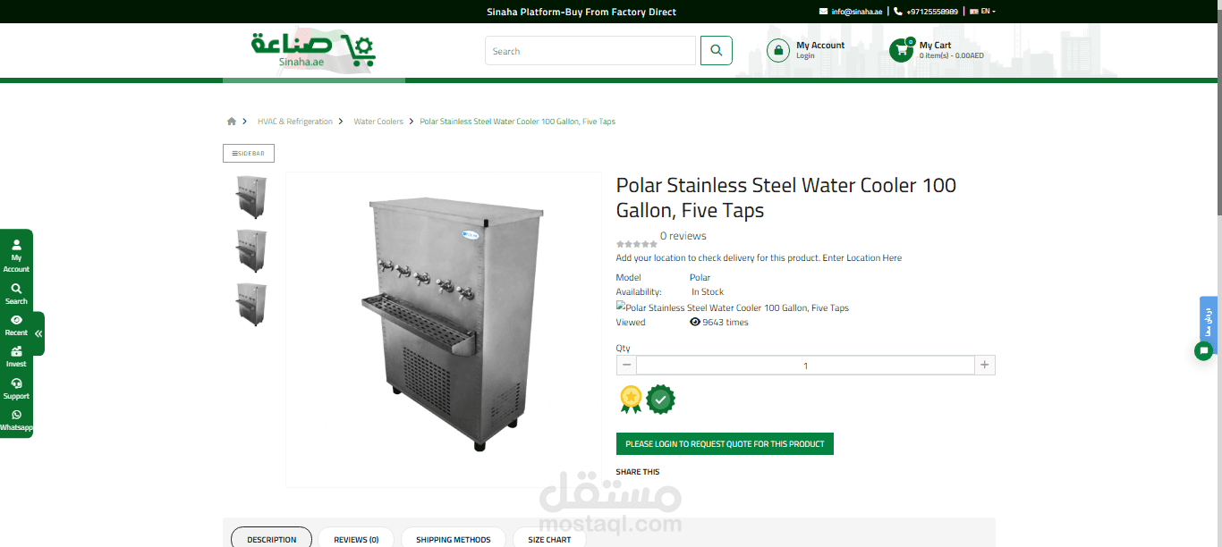
Task: Open Support in the left sidebar
Action: pos(16,389)
